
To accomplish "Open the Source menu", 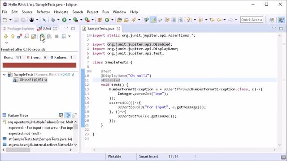I will 27,12.
